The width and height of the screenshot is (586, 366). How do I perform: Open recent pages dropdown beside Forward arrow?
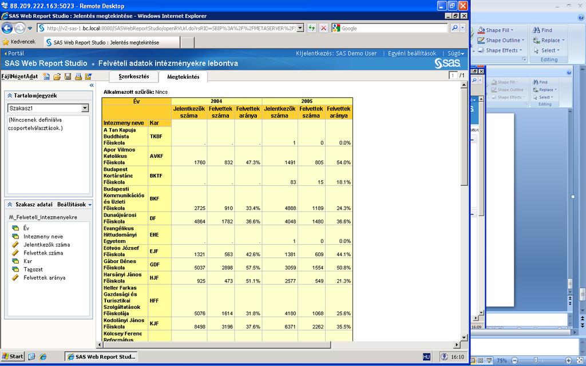[29, 29]
